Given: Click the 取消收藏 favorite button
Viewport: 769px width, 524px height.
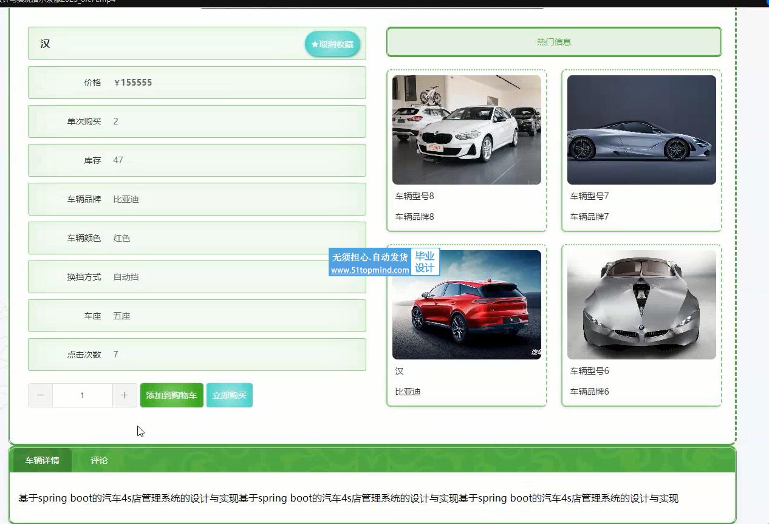Looking at the screenshot, I should click(332, 44).
